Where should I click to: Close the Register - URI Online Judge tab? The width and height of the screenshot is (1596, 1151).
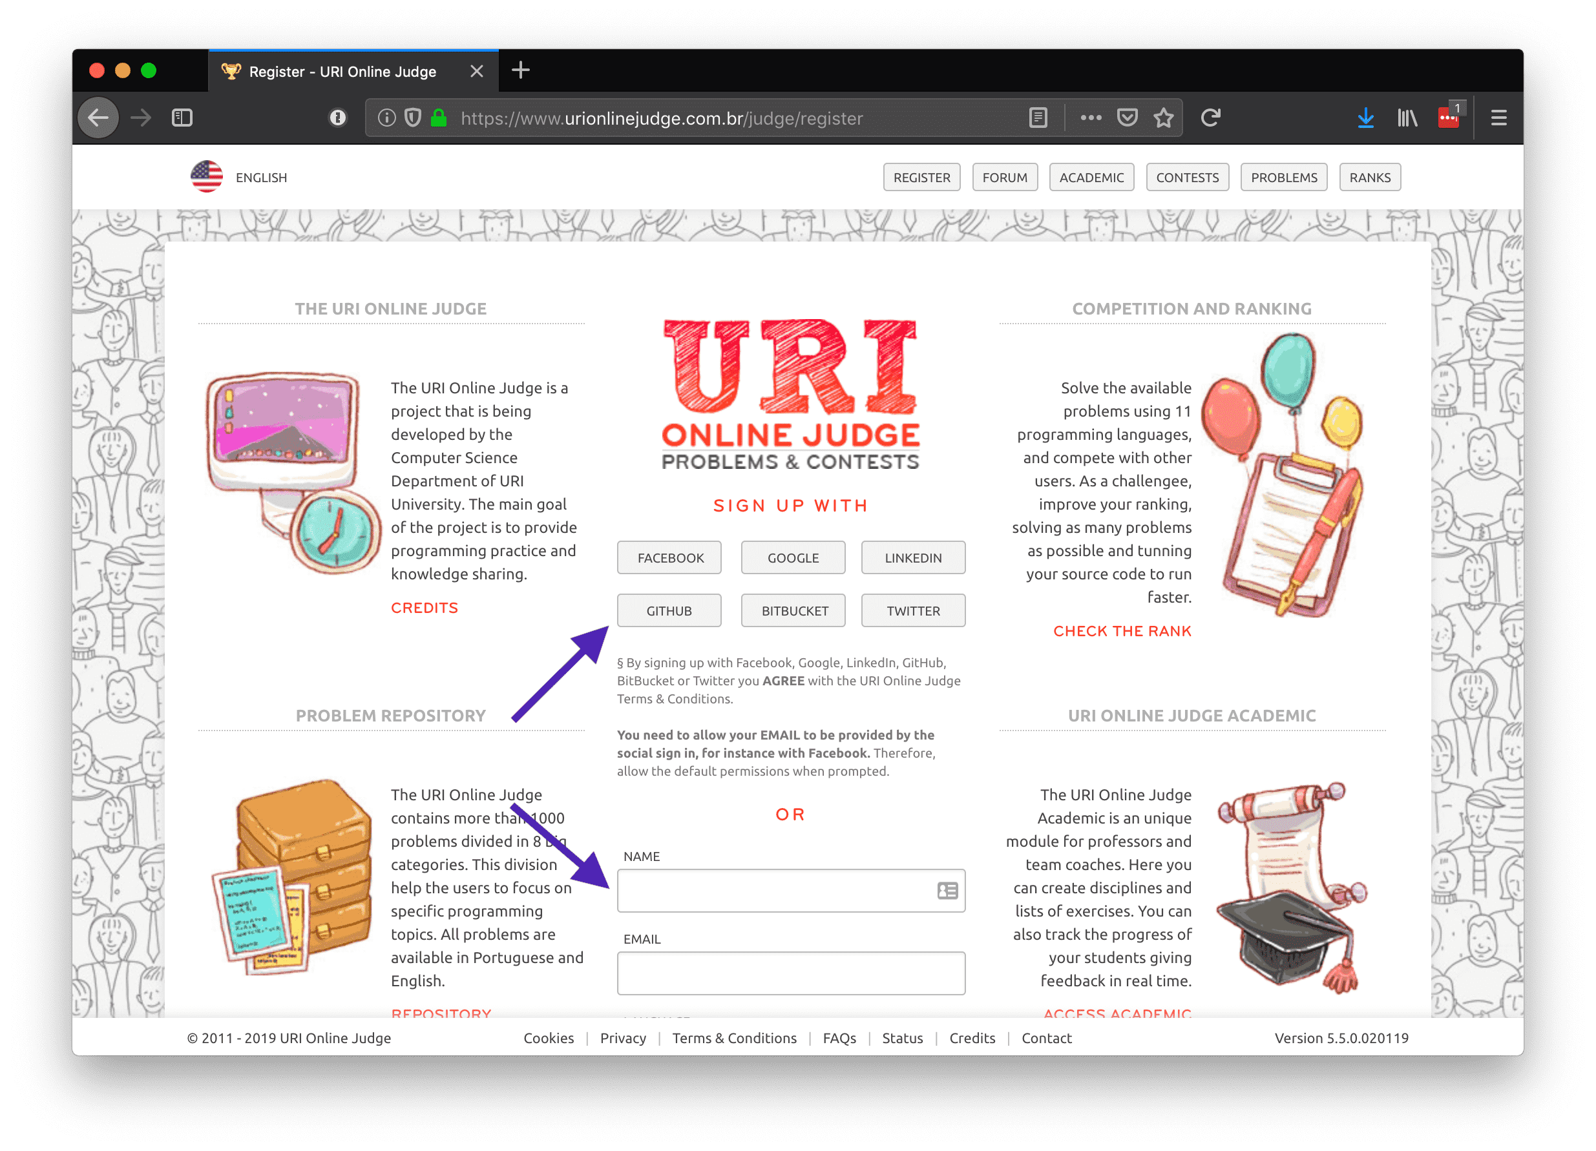(x=476, y=71)
